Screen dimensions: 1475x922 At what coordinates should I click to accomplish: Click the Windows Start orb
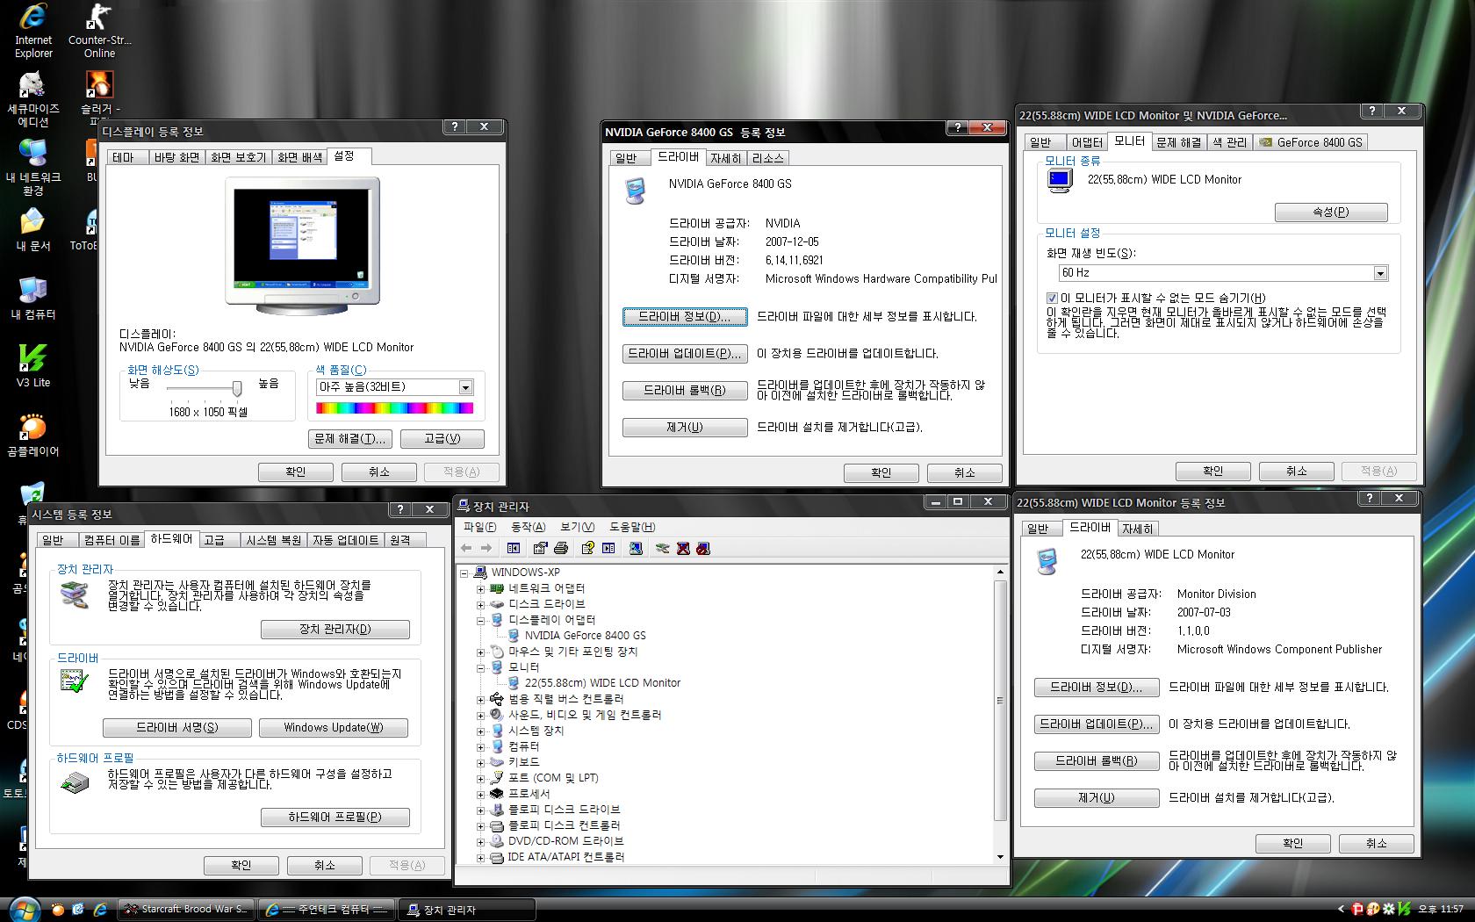click(24, 908)
